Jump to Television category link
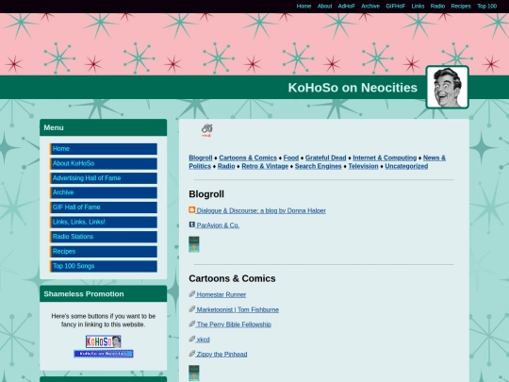This screenshot has width=509, height=382. (363, 166)
